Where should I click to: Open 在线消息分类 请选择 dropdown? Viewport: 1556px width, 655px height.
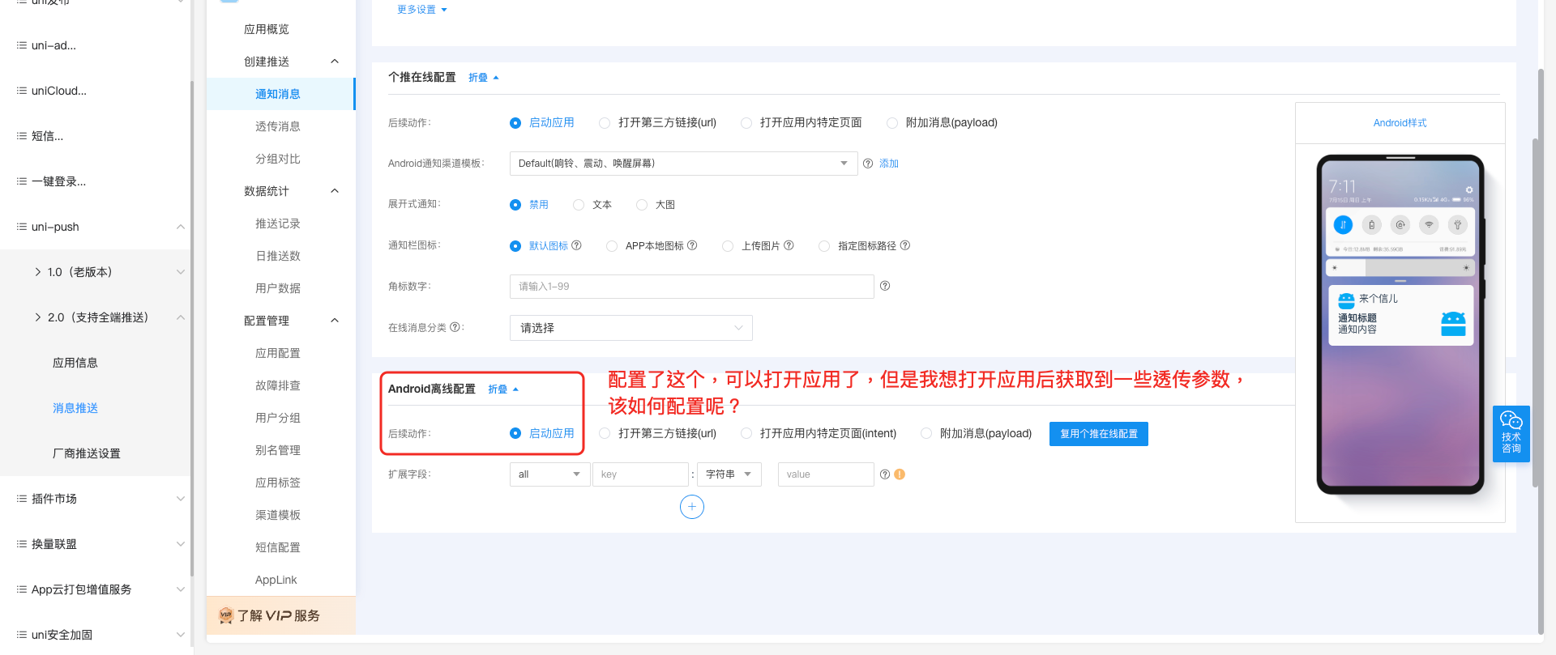(x=631, y=328)
